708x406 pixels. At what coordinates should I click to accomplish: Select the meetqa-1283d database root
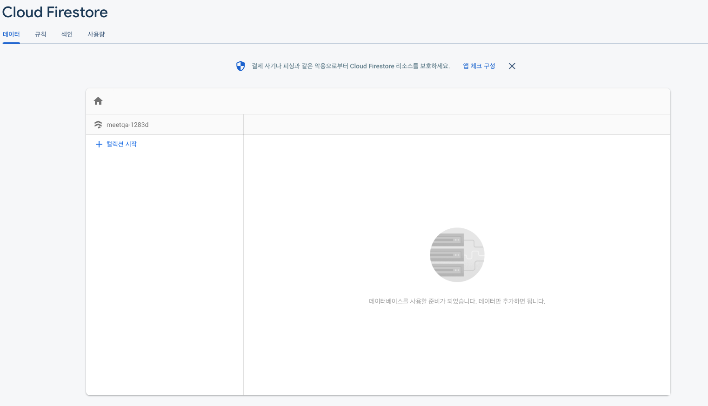pos(127,125)
